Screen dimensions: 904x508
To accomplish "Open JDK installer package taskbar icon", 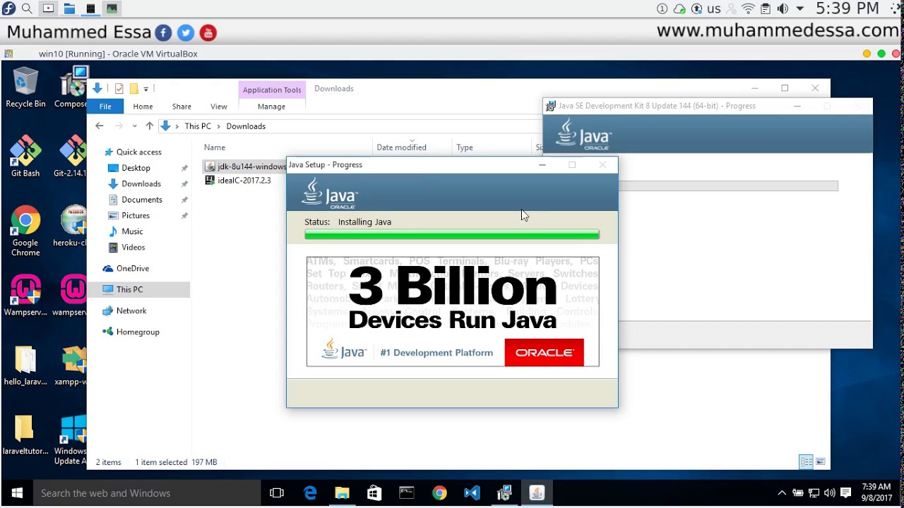I will pyautogui.click(x=504, y=493).
